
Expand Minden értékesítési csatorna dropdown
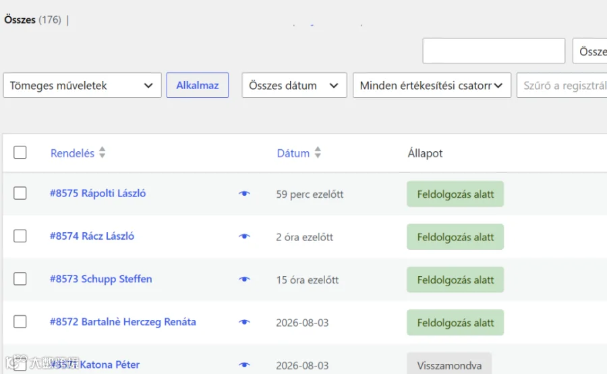[x=432, y=85]
